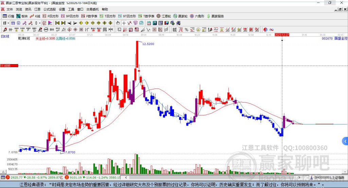Click the zigzag wave line icon
Image resolution: width=348 pixels, height=188 pixels.
(x=148, y=30)
